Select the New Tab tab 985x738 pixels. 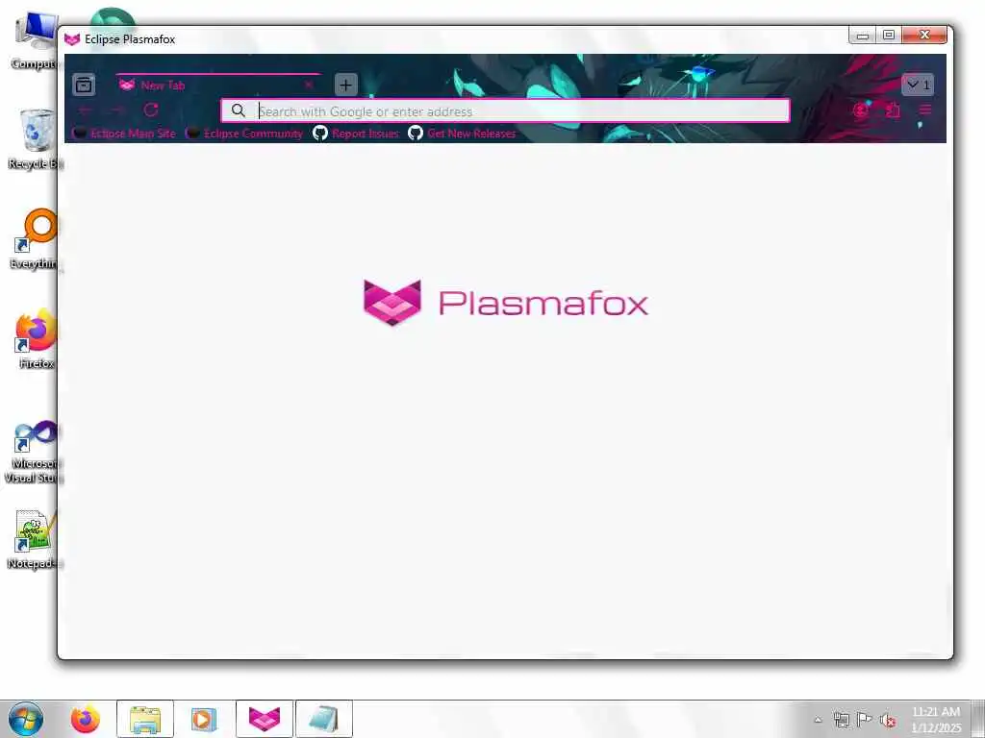pos(218,85)
